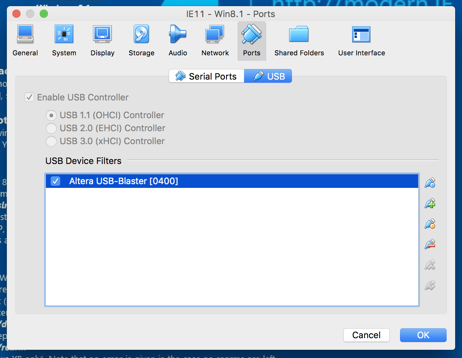Select the USB tab
462x358 pixels.
268,76
